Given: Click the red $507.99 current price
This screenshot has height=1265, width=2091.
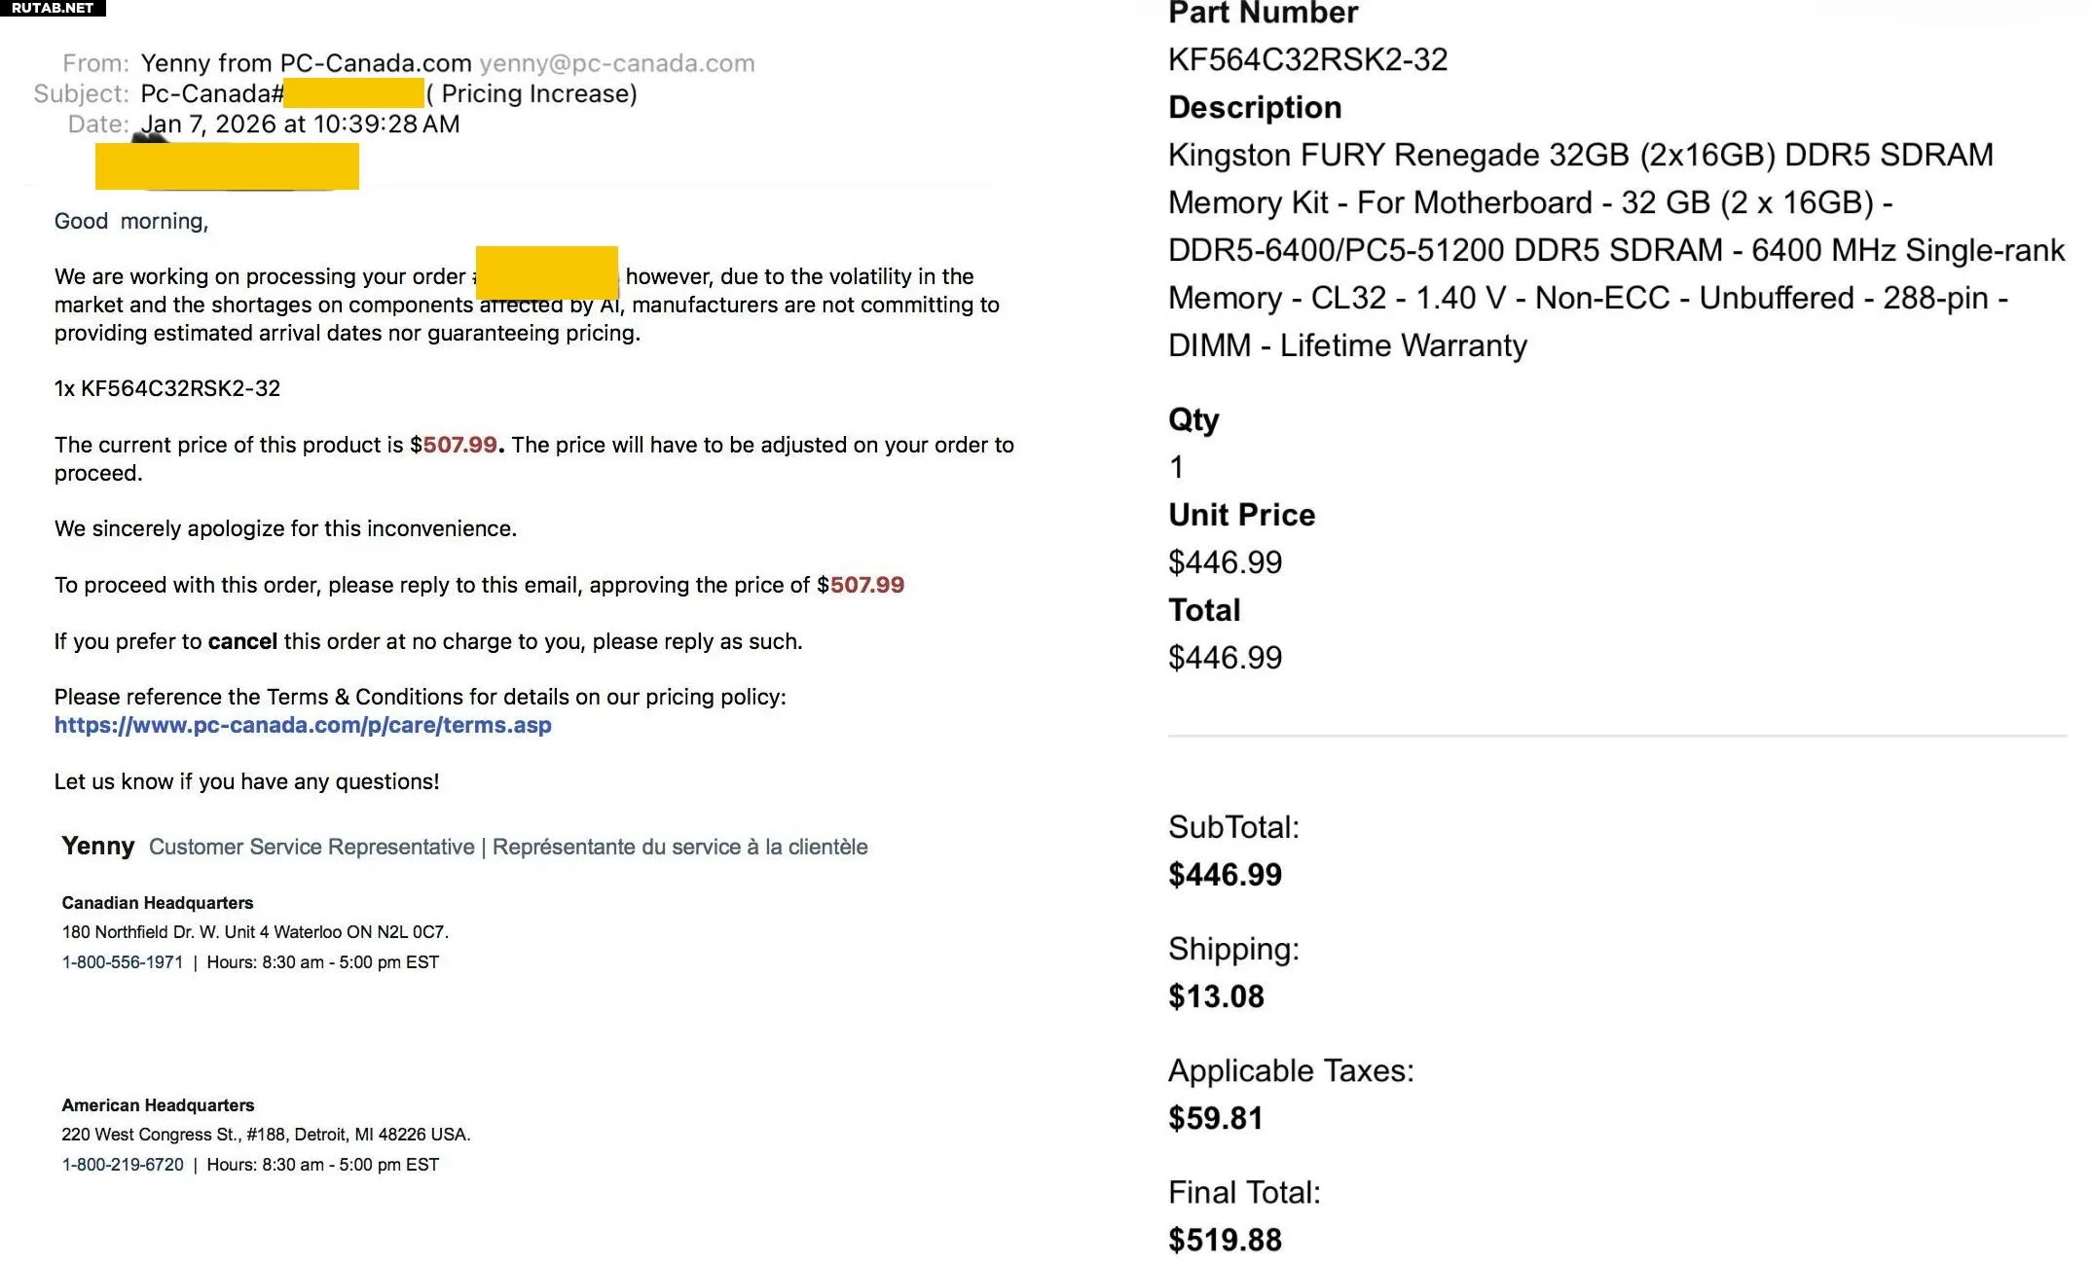Looking at the screenshot, I should [x=455, y=445].
